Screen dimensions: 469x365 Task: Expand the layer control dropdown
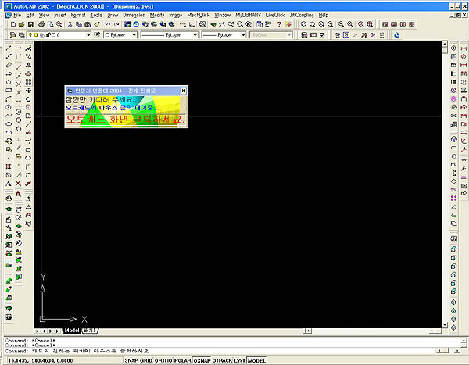click(88, 35)
